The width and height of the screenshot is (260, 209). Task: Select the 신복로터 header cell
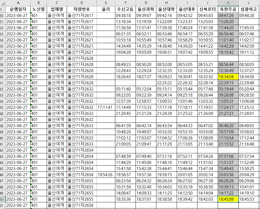(x=207, y=9)
